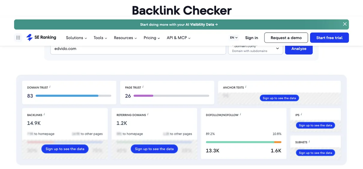Click the Page Trust info icon
Viewport: 363px width, 169px height.
click(x=143, y=87)
